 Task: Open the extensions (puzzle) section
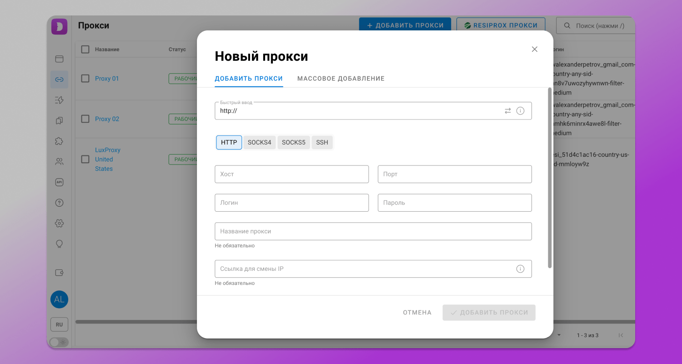(x=59, y=140)
